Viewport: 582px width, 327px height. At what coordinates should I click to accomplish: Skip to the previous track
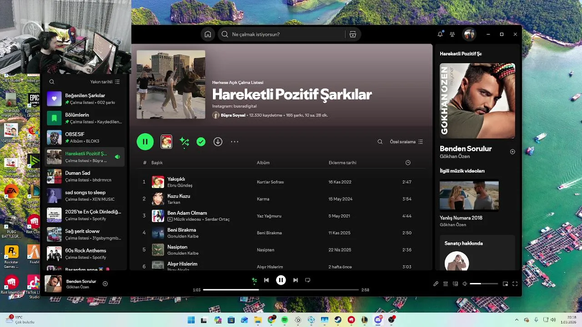(x=266, y=280)
